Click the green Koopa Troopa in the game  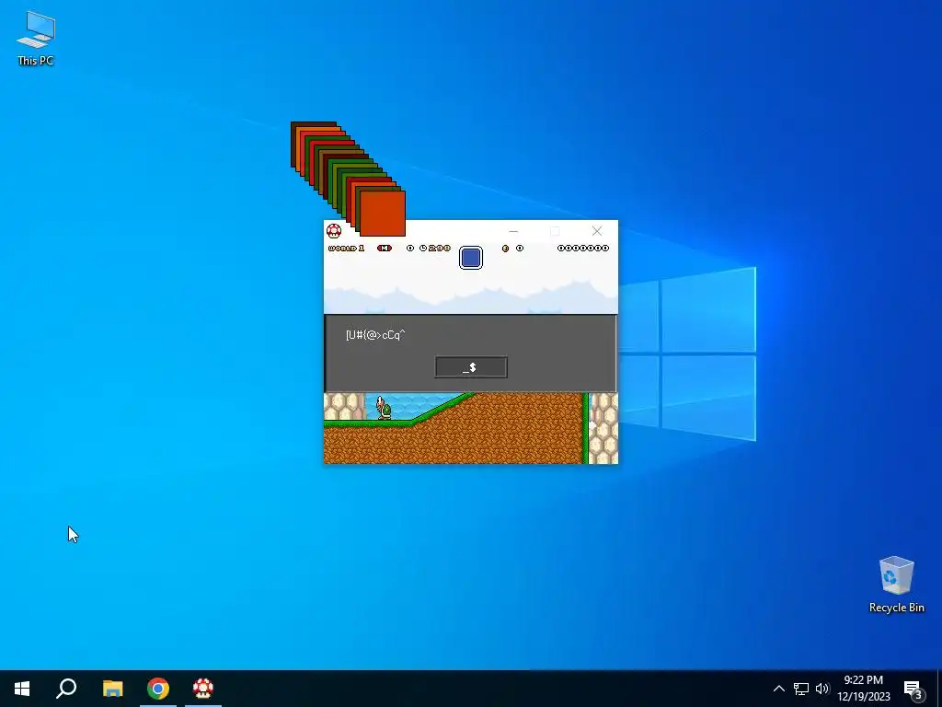[384, 408]
